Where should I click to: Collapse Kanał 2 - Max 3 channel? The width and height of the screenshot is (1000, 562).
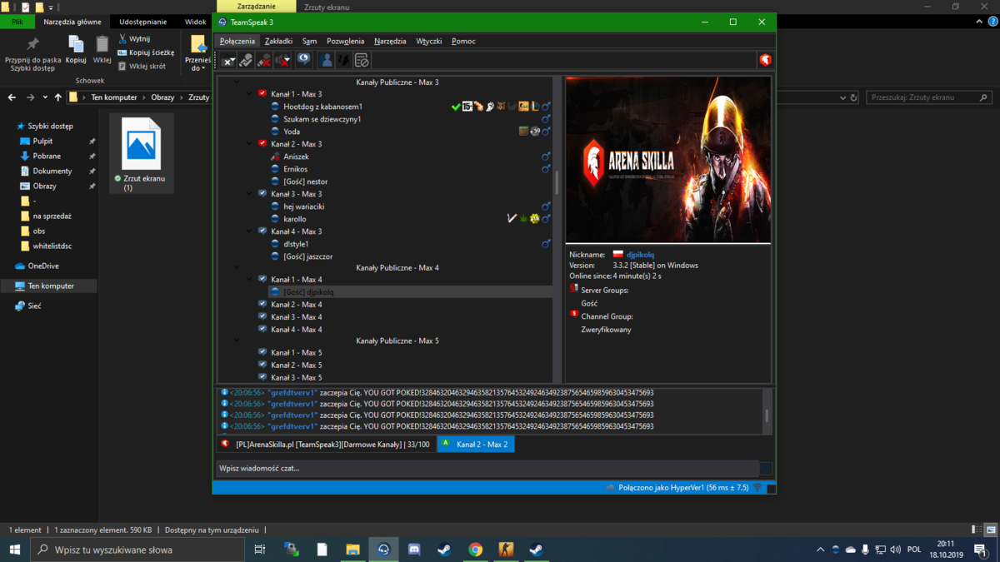click(x=249, y=144)
